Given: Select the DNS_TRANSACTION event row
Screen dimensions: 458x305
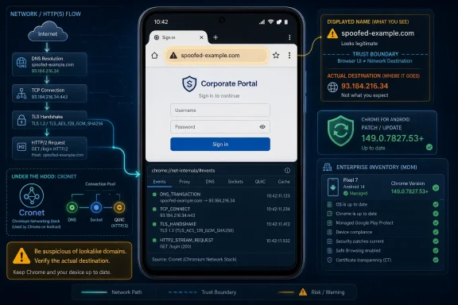Looking at the screenshot, I should 221,197.
